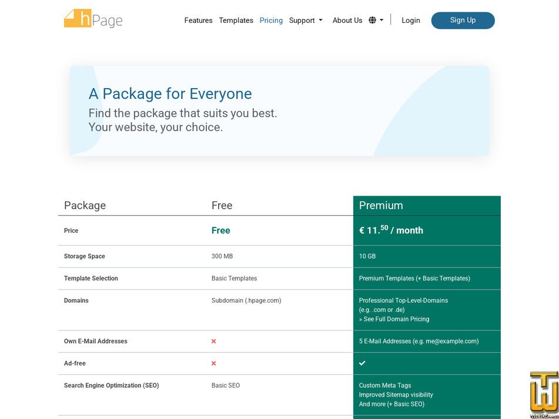
Task: Open the language dropdown arrow
Action: 382,21
